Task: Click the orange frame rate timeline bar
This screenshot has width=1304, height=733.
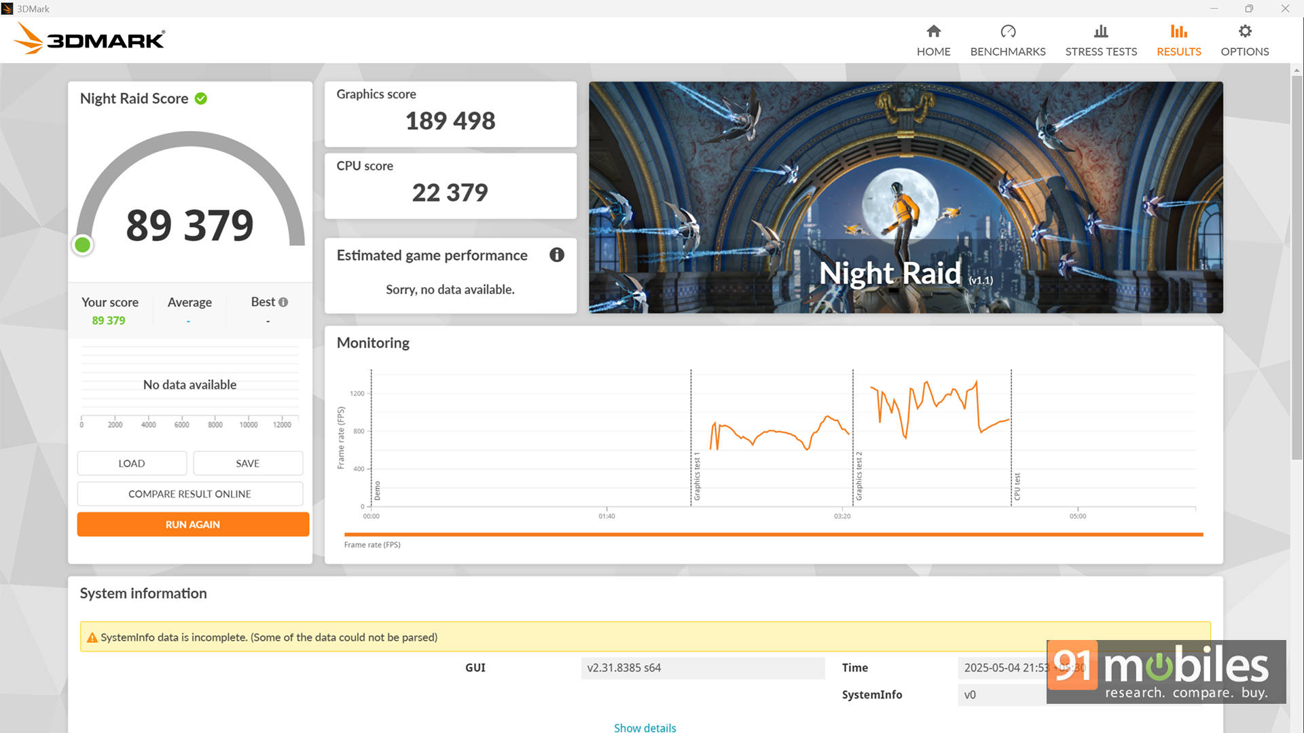Action: coord(774,535)
